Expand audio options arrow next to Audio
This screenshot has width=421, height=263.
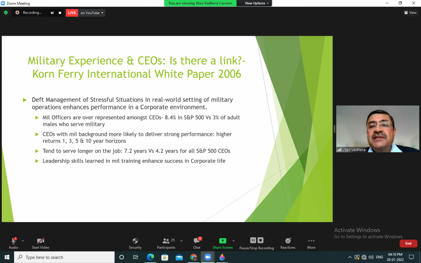point(23,241)
